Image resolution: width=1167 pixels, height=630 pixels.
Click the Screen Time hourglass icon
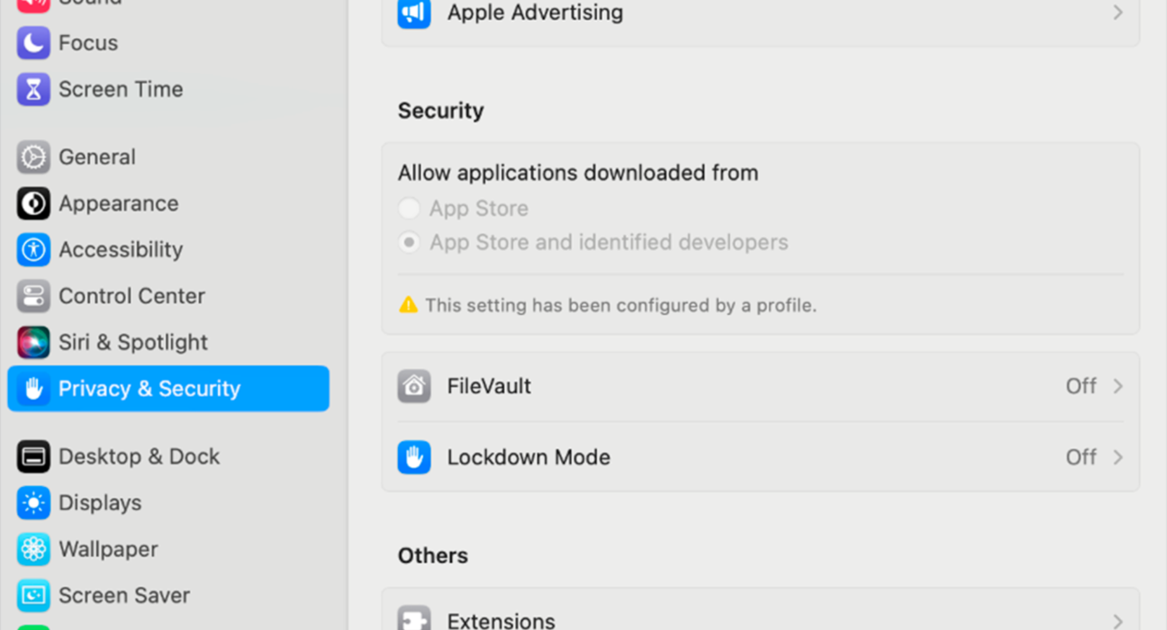33,89
